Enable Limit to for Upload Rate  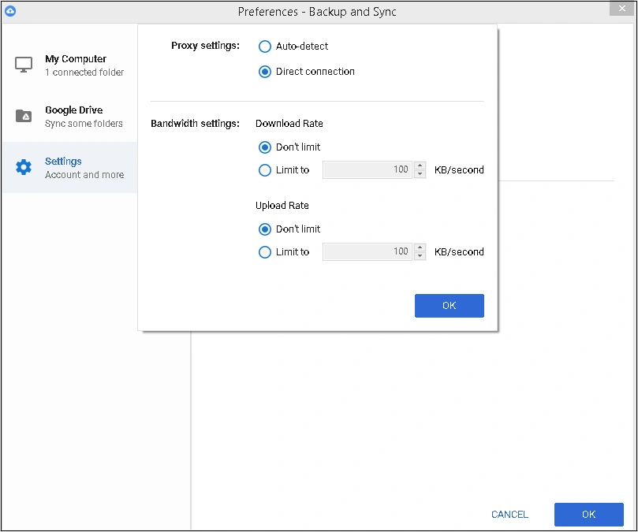pyautogui.click(x=264, y=252)
